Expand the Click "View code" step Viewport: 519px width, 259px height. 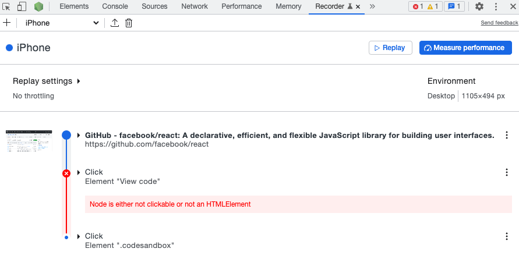79,172
